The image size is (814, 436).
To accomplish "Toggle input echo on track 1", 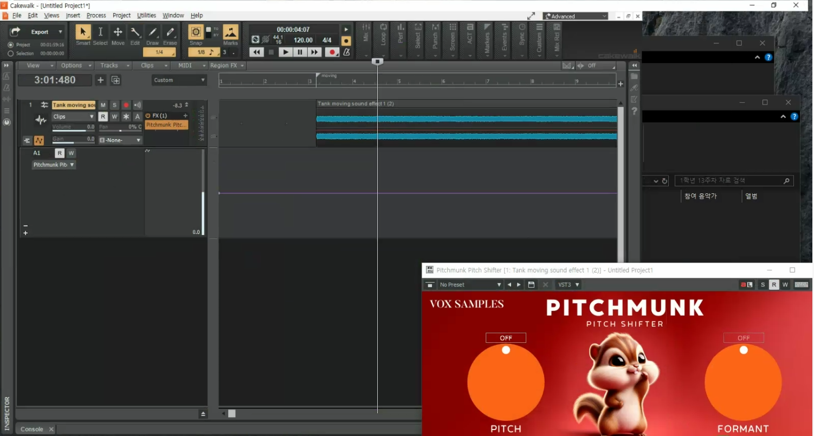I will tap(137, 105).
